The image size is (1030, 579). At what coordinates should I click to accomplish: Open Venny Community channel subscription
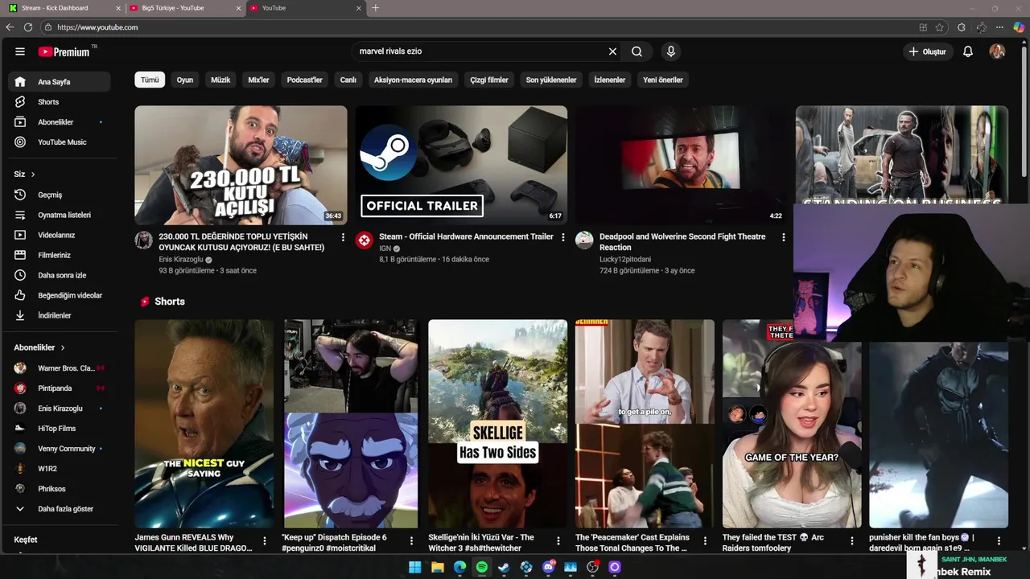tap(60, 449)
